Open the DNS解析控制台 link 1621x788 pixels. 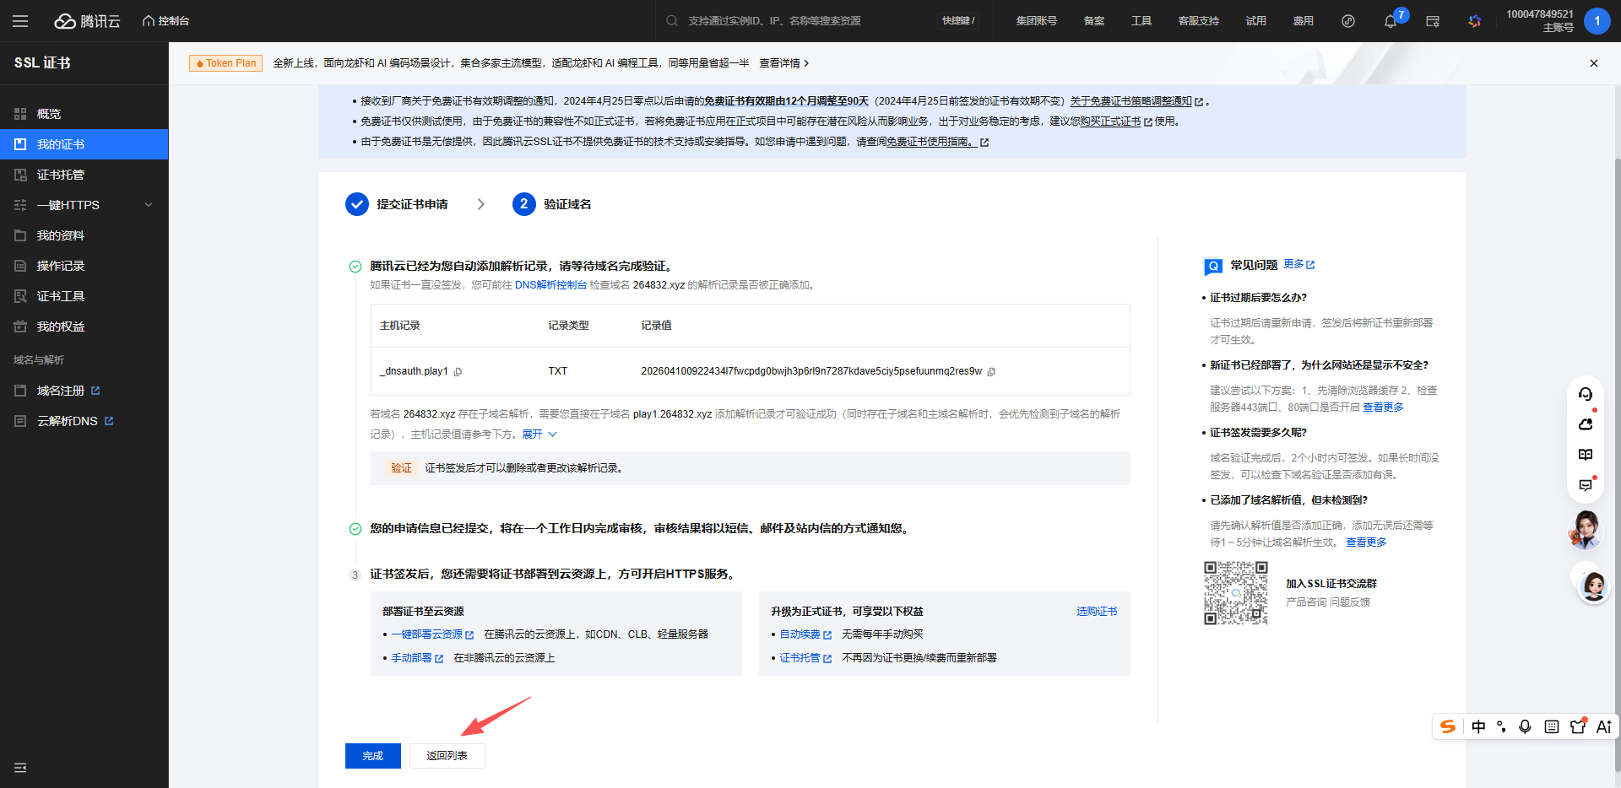pyautogui.click(x=550, y=285)
